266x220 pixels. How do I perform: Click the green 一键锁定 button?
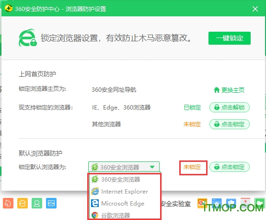(x=230, y=38)
